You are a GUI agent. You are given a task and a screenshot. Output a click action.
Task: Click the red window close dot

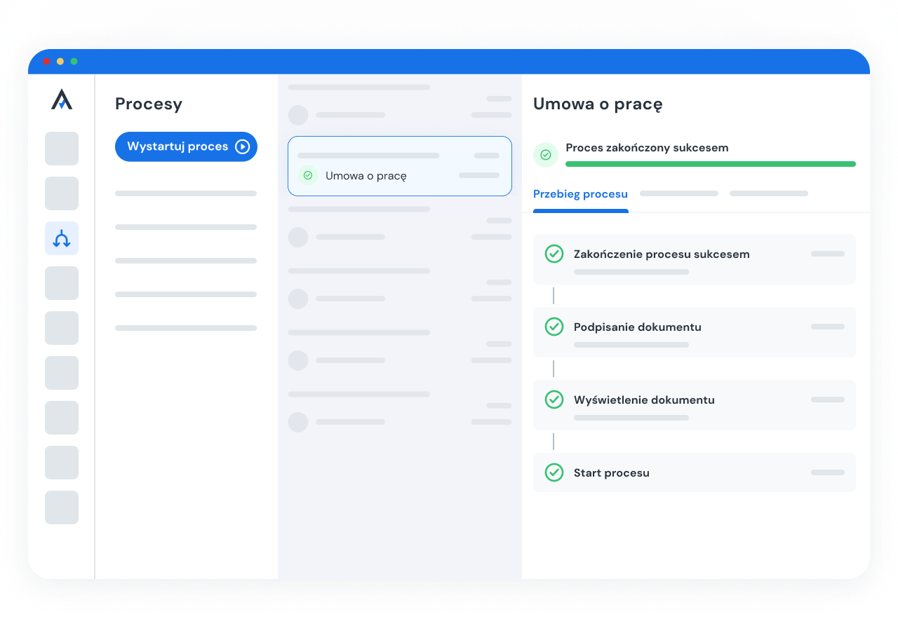click(x=46, y=62)
